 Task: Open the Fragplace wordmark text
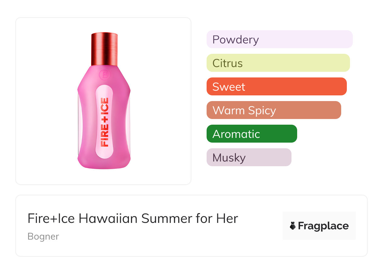323,226
